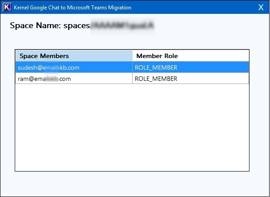Image resolution: width=270 pixels, height=197 pixels.
Task: Sort by Space Members column header
Action: (x=74, y=56)
